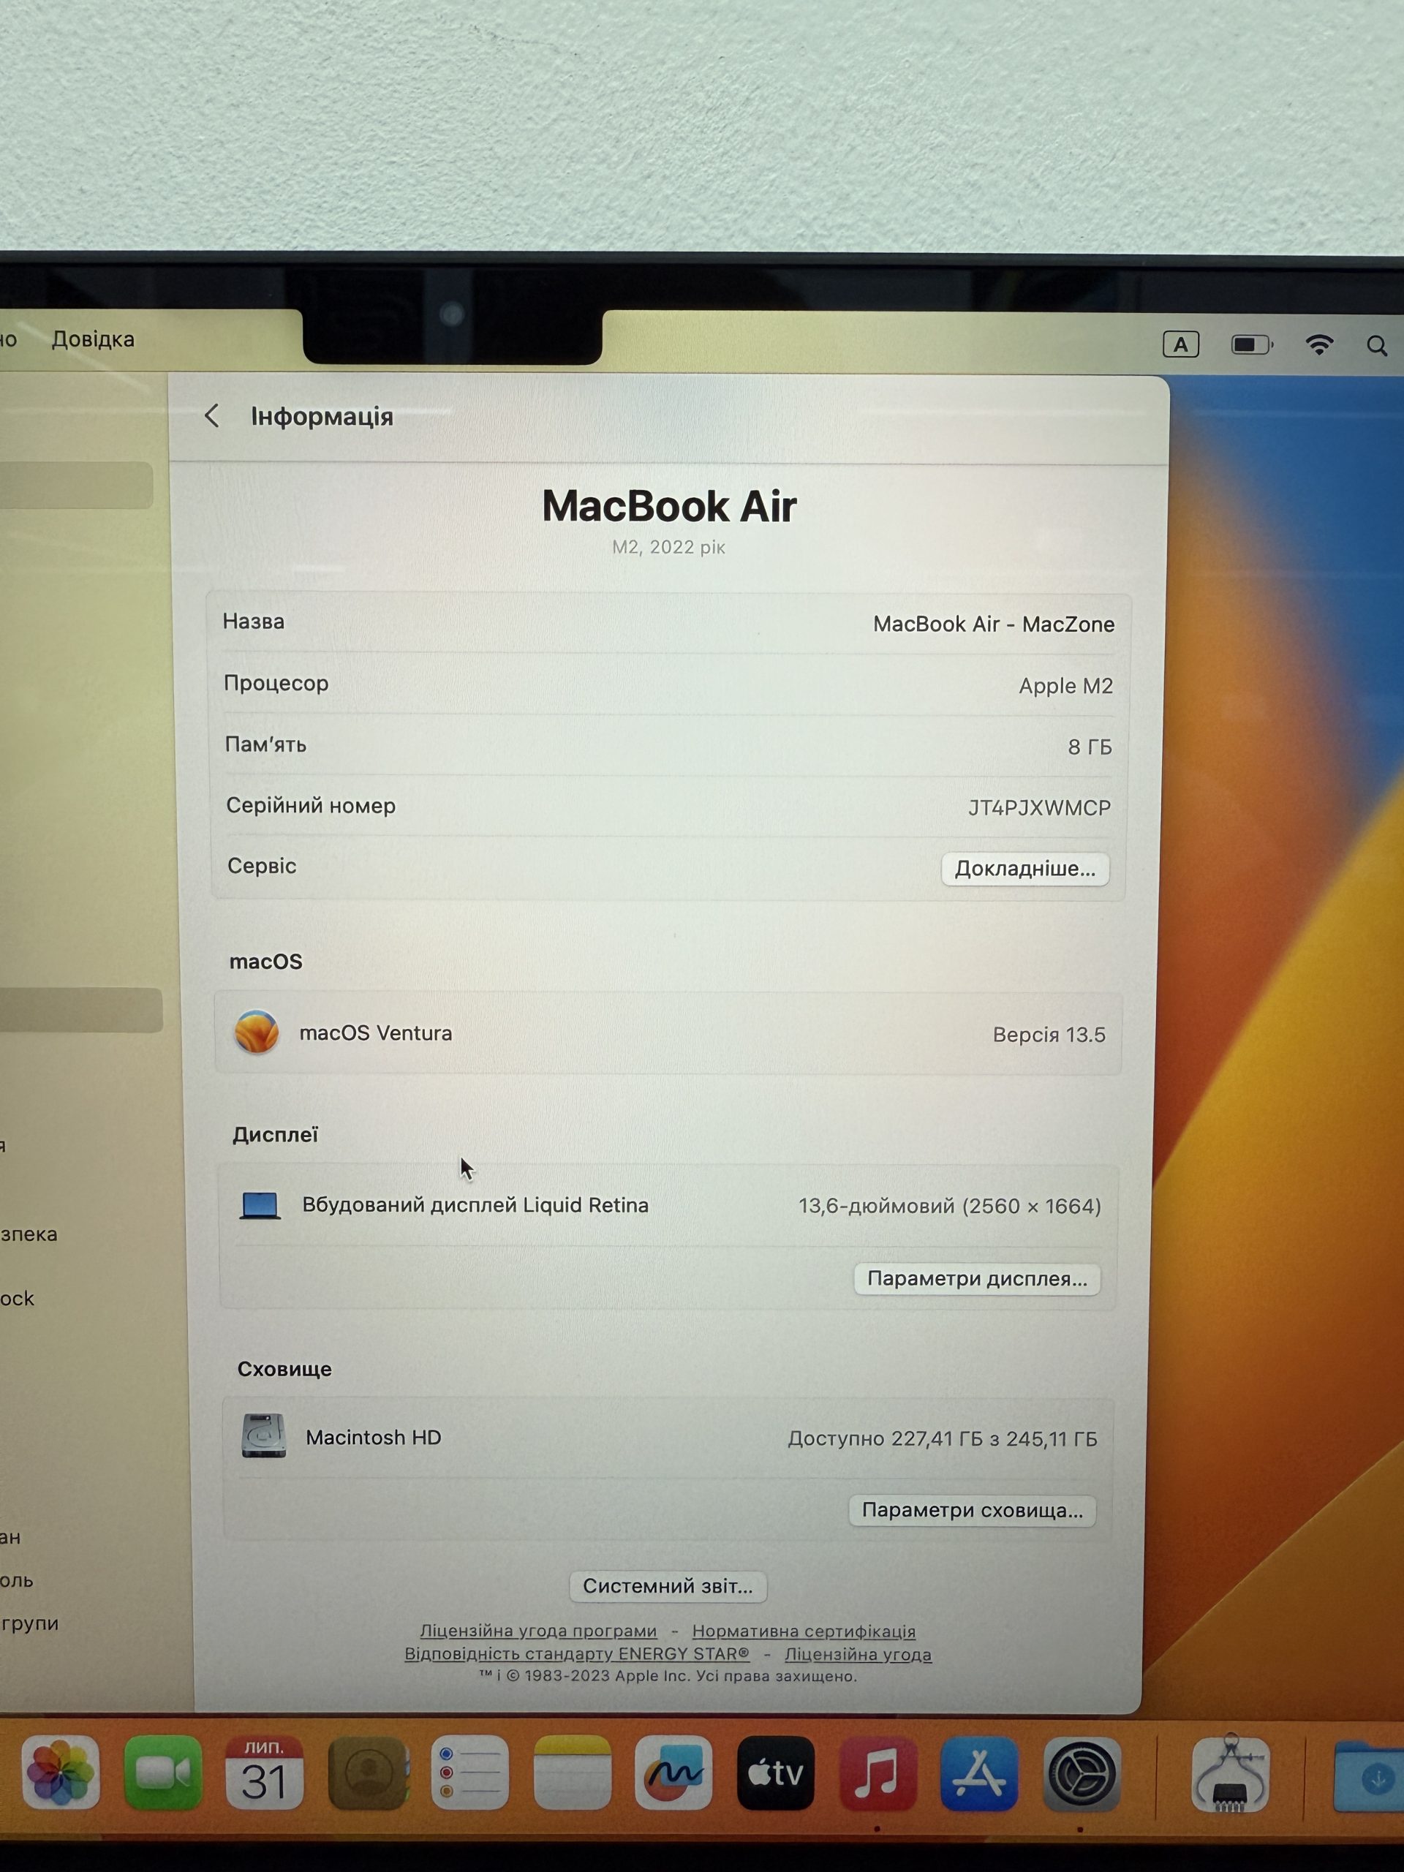
Task: Open the battery status menu
Action: pos(1252,344)
